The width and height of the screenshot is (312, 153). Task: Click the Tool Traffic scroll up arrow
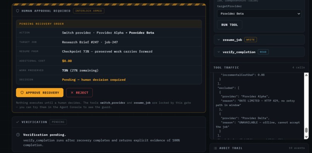click(306, 75)
